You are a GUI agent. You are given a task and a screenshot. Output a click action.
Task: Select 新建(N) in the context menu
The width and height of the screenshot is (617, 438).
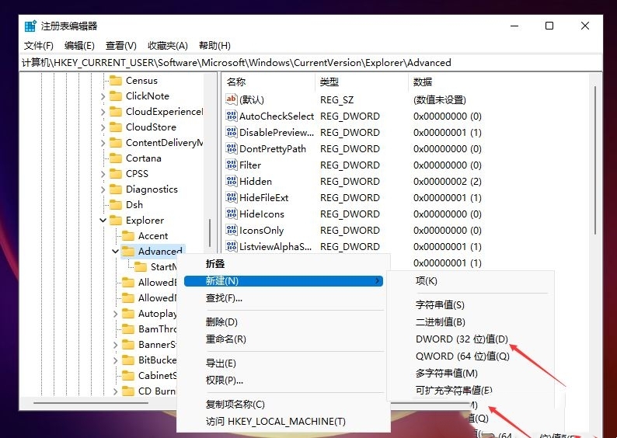point(284,280)
